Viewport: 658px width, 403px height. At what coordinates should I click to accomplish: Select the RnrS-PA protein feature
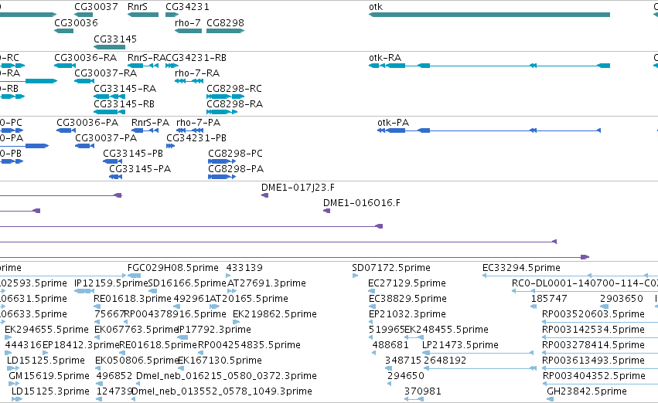(145, 130)
